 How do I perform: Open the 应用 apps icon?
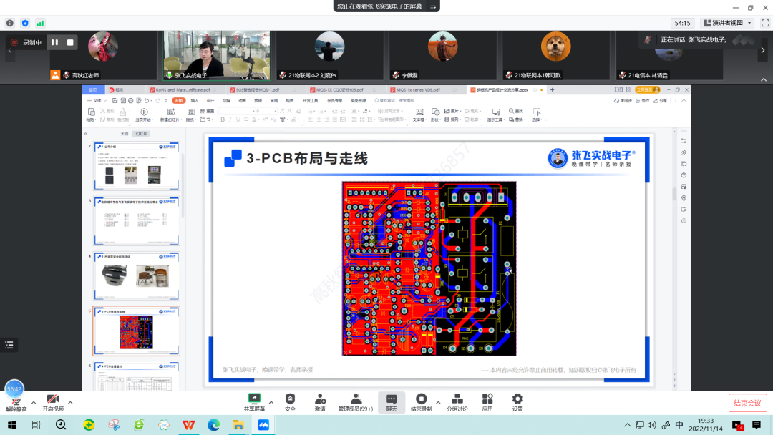click(487, 399)
